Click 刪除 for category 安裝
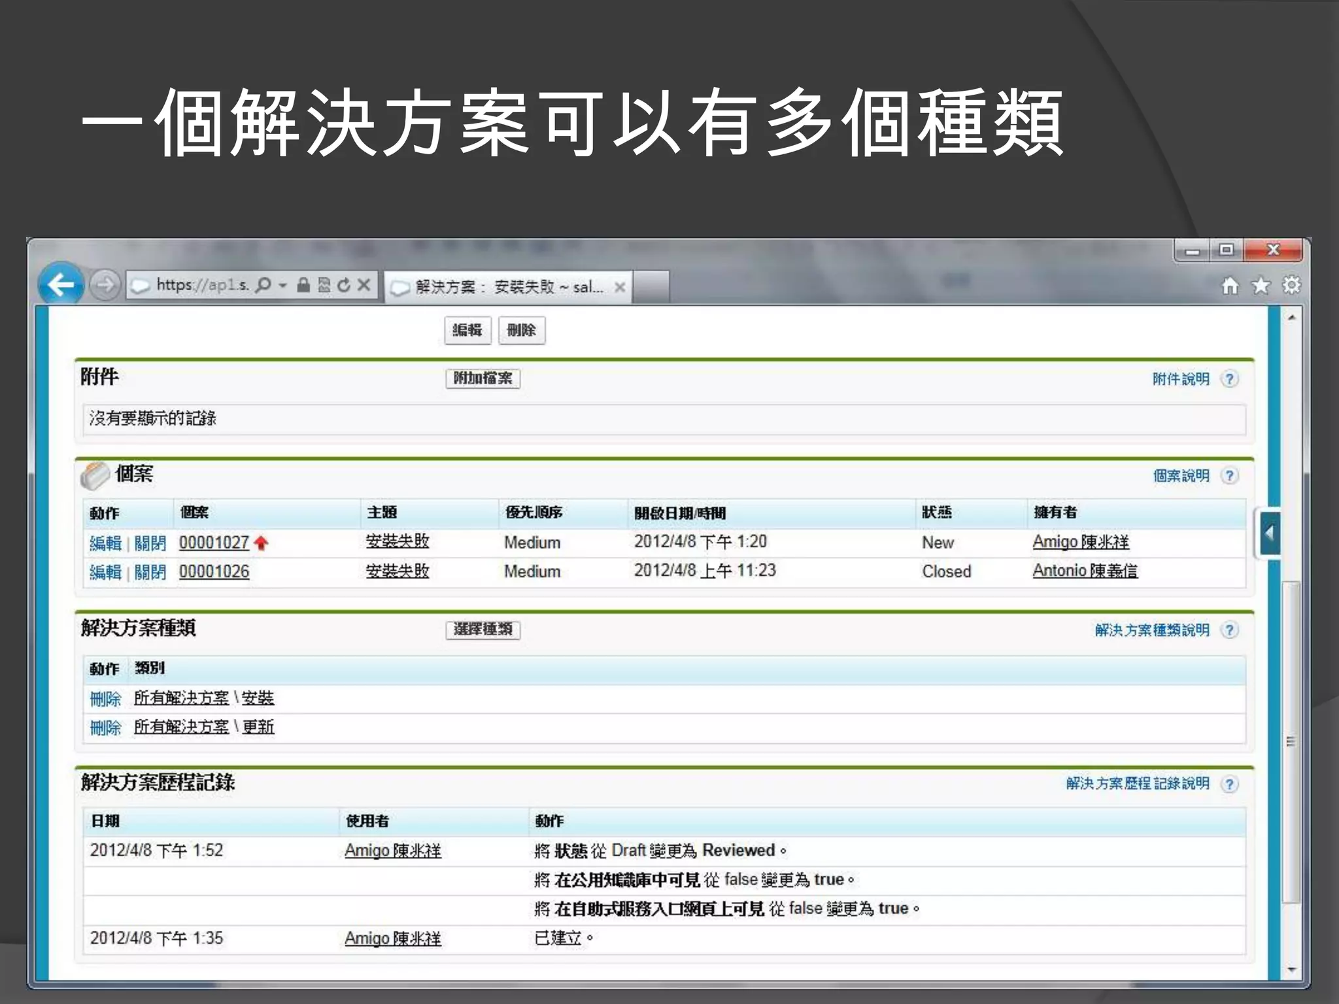The image size is (1339, 1004). (x=105, y=699)
